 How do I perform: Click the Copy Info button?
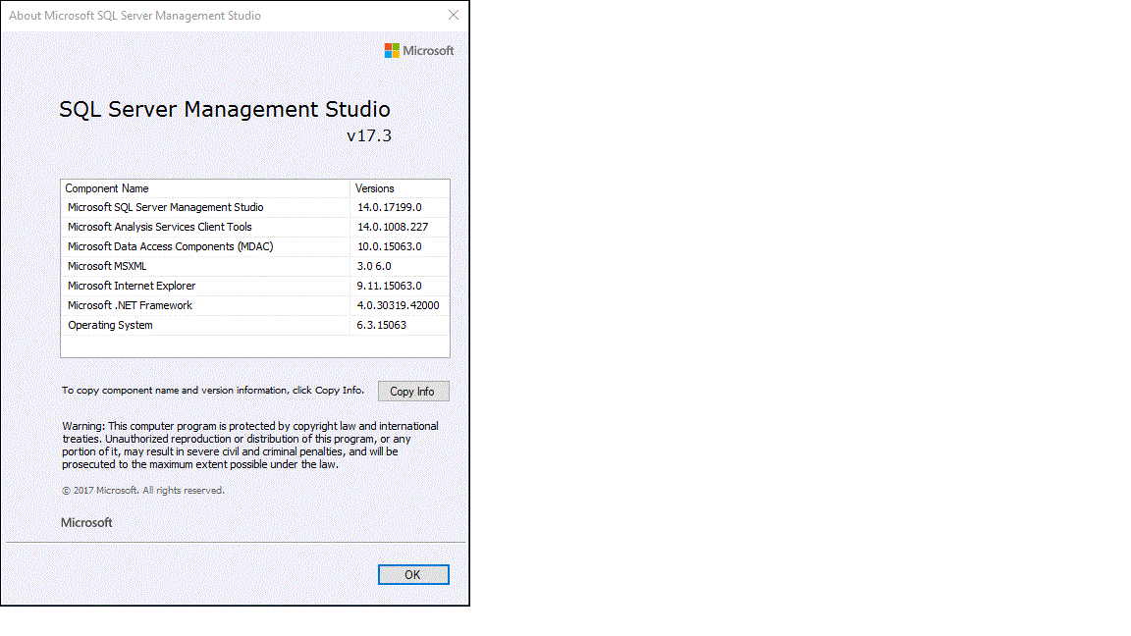[x=413, y=391]
